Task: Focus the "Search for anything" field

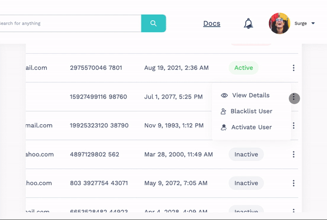Action: tap(68, 23)
